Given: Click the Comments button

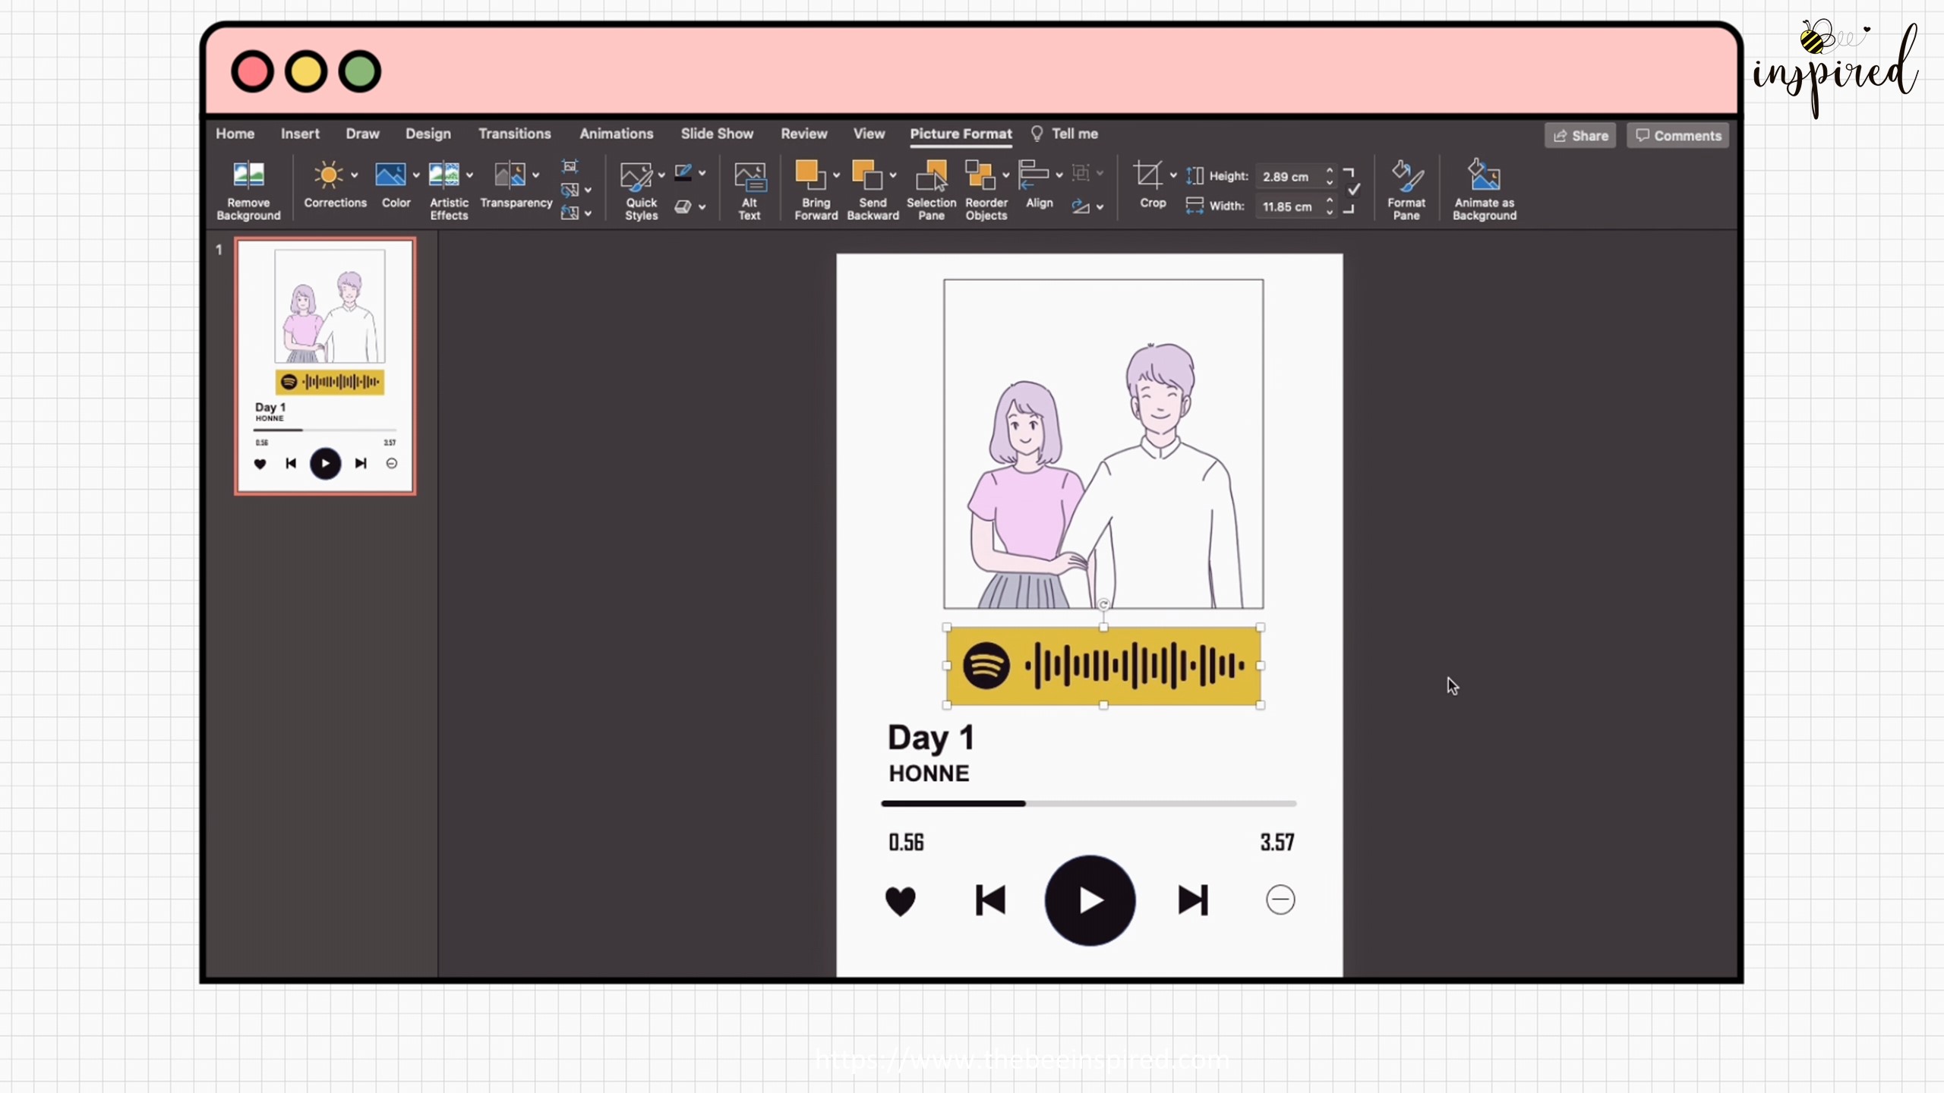Looking at the screenshot, I should [x=1678, y=136].
